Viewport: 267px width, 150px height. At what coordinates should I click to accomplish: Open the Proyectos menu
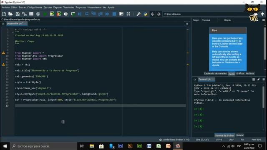pyautogui.click(x=81, y=7)
